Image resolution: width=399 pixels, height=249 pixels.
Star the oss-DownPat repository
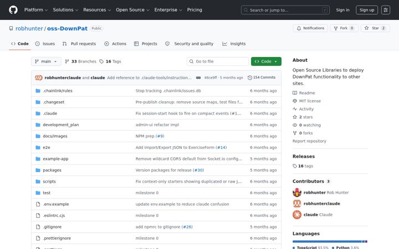coord(375,28)
